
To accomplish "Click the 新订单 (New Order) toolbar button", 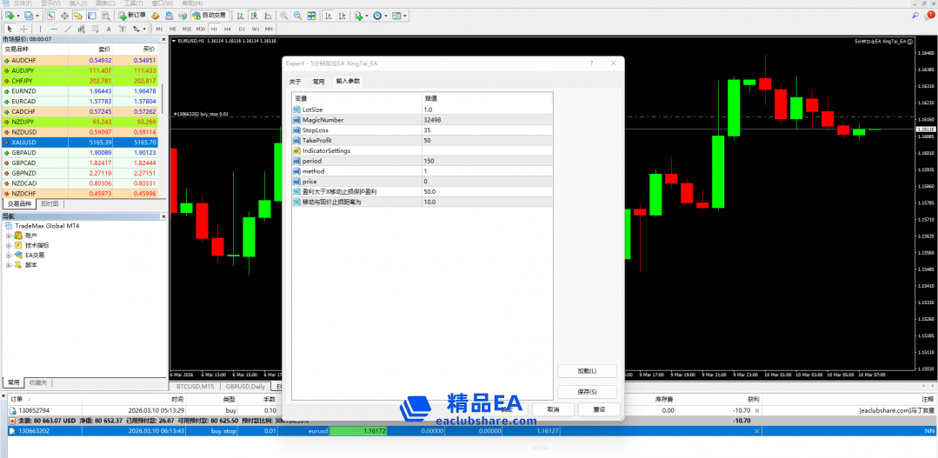I will click(x=132, y=16).
